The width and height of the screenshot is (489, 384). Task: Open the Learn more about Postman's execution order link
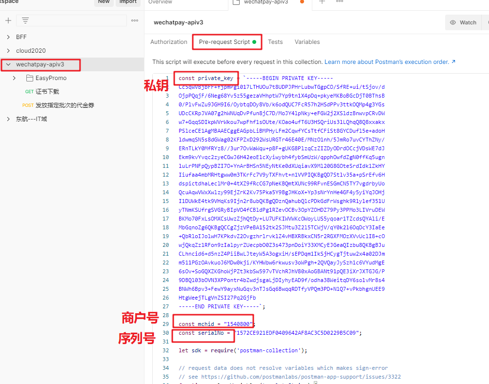(390, 62)
